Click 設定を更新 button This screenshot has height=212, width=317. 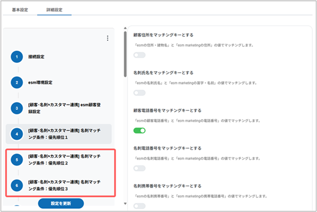coord(61,204)
